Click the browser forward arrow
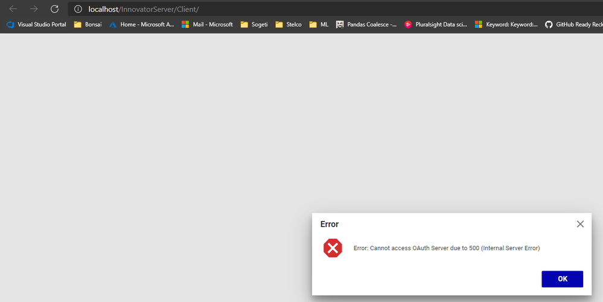Screen dimensions: 603x302 point(34,9)
